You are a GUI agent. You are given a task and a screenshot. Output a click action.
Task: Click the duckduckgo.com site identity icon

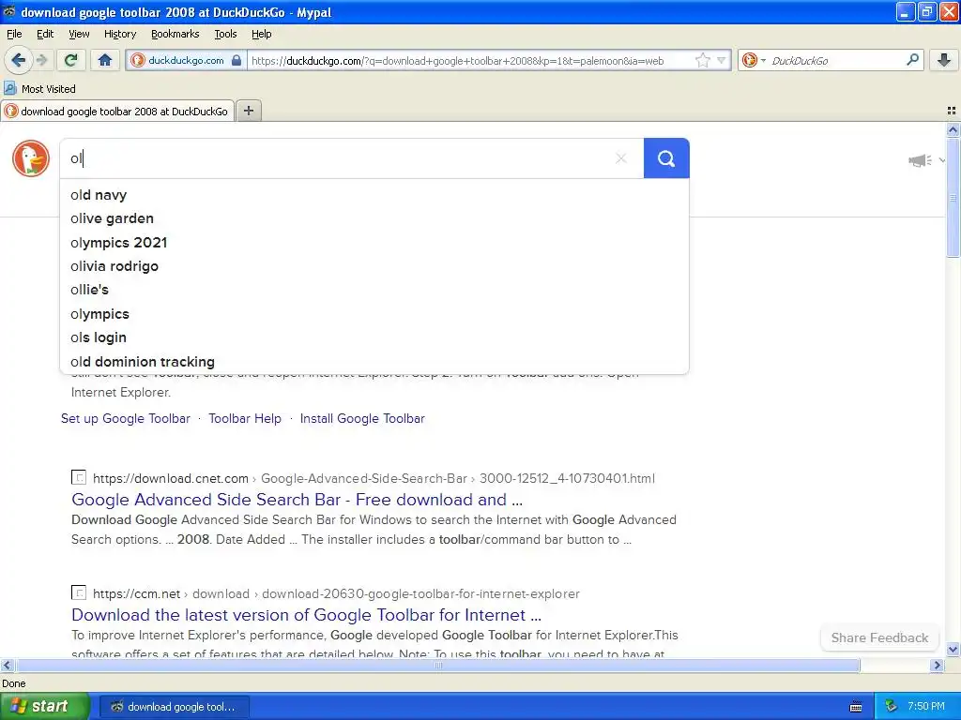coord(139,60)
